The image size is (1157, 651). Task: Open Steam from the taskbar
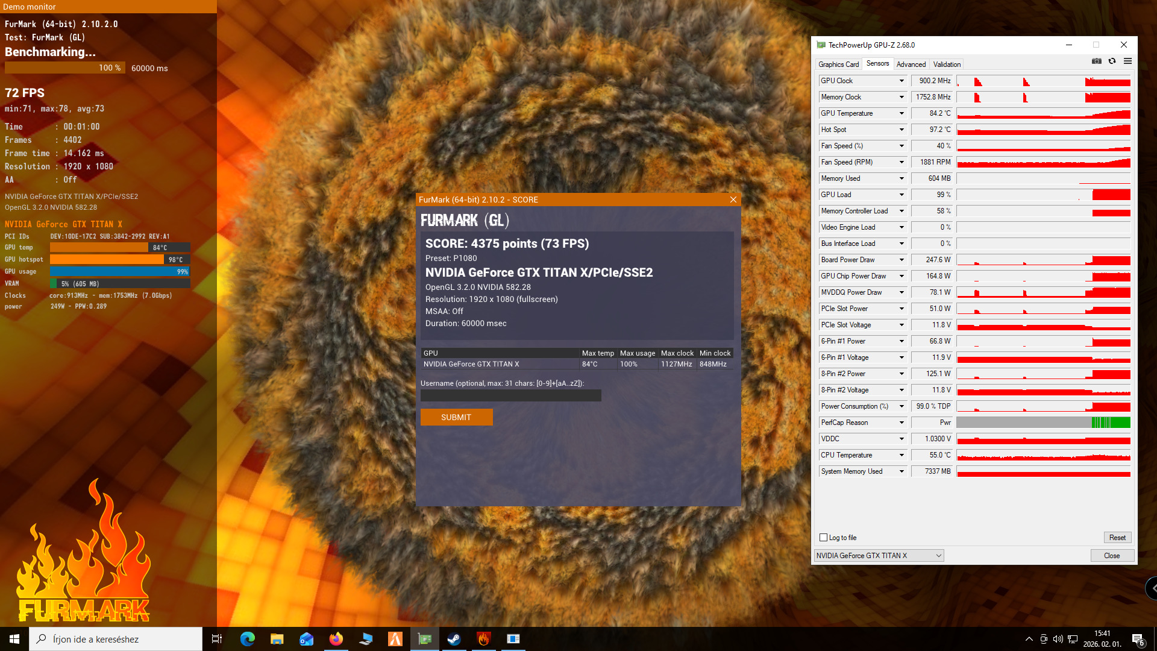pyautogui.click(x=454, y=639)
